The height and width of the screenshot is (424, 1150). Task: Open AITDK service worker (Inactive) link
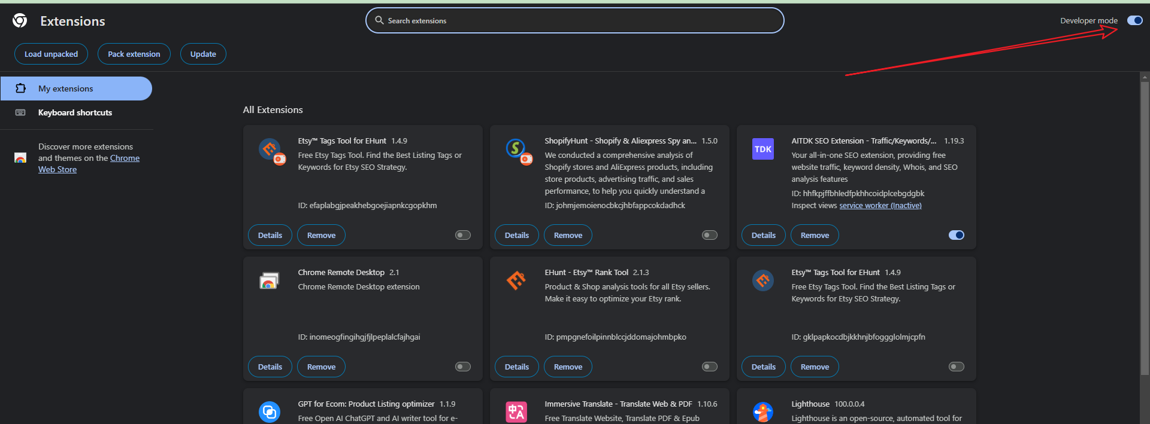(x=880, y=205)
